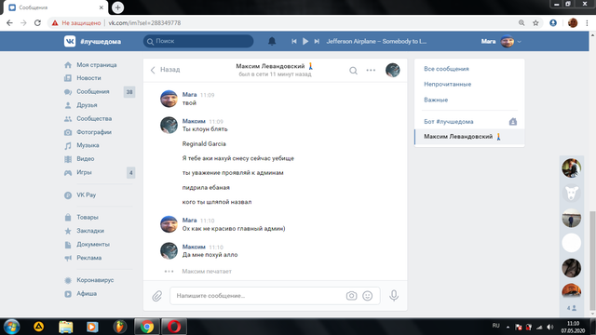596x335 pixels.
Task: Open Реклама section
Action: [89, 258]
